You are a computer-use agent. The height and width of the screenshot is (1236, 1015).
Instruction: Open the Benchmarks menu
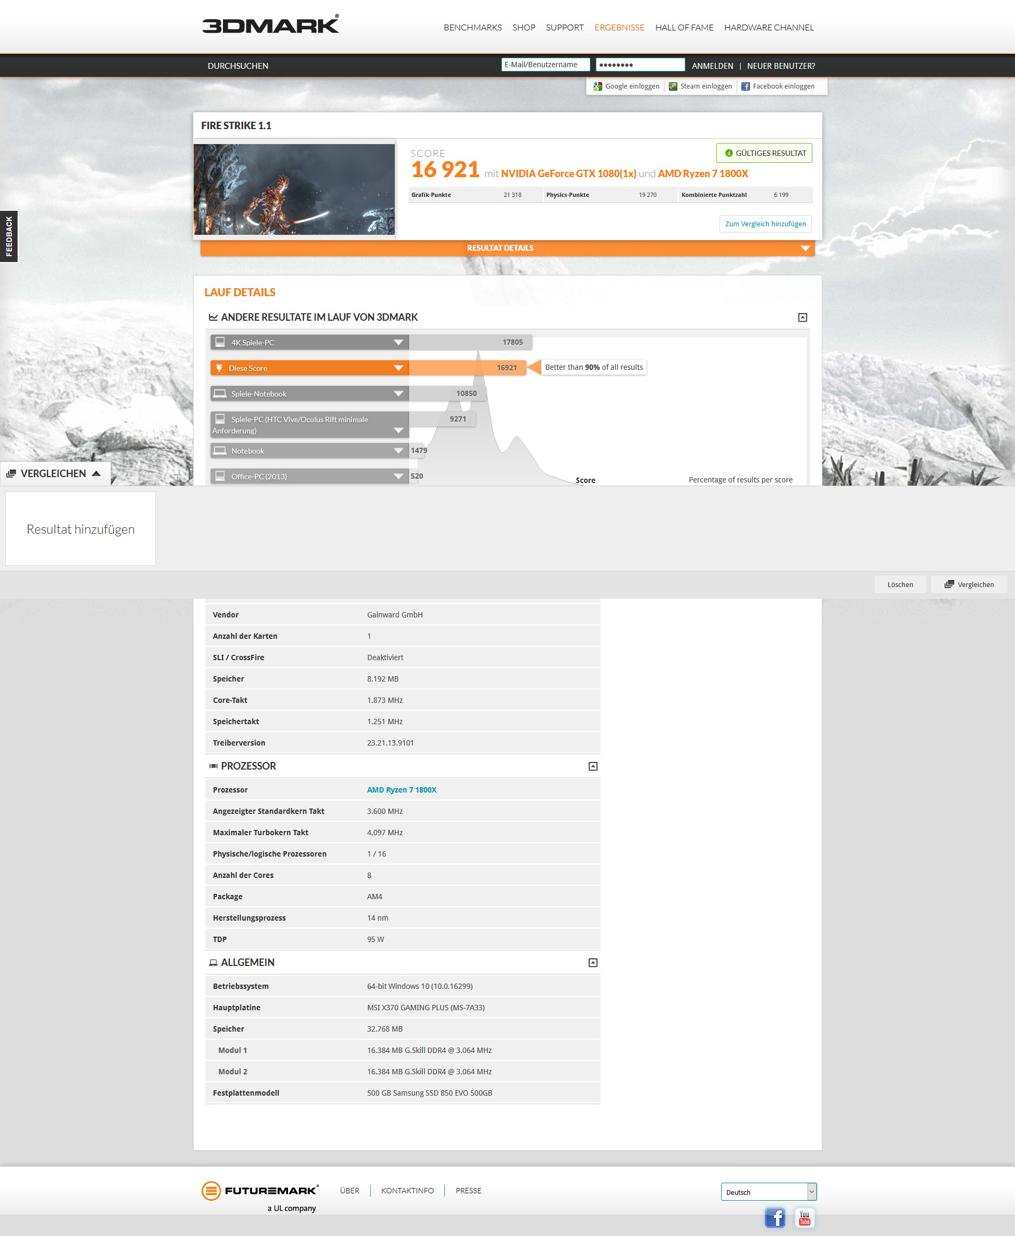pyautogui.click(x=473, y=28)
